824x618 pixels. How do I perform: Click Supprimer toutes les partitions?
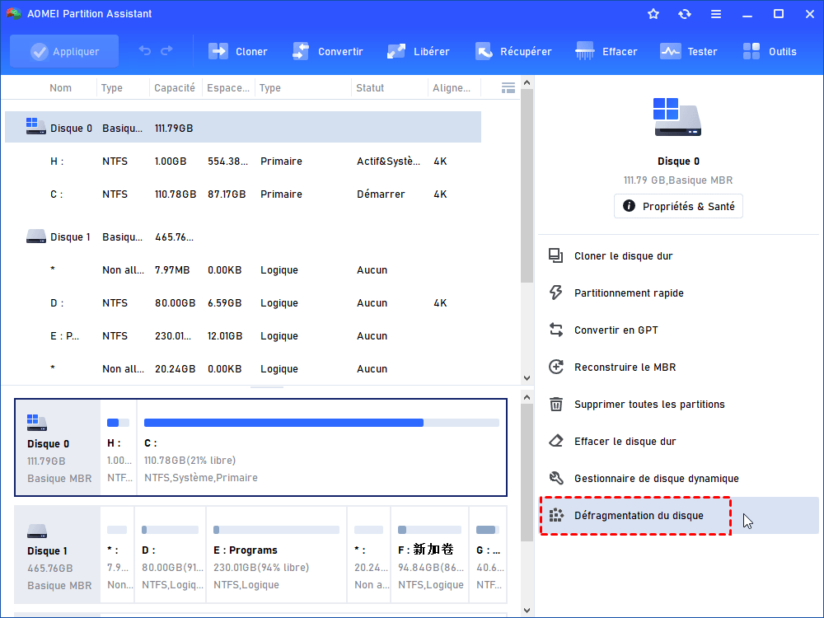click(649, 404)
